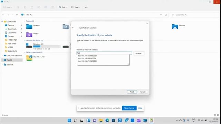This screenshot has height=124, width=221.
Task: Select the Desktop folder icon in Folders
Action: click(29, 27)
